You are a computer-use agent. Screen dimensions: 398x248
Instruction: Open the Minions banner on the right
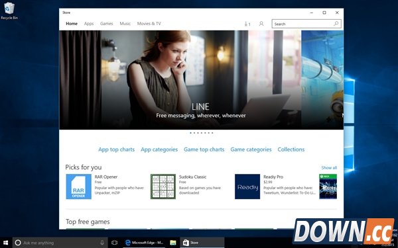(322, 80)
